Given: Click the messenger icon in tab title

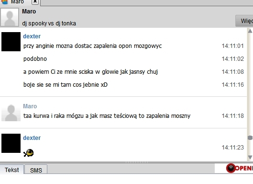Looking at the screenshot, I should click(4, 2).
